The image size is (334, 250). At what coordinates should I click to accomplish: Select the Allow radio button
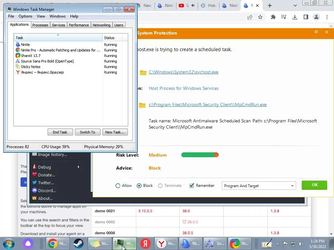tap(118, 186)
